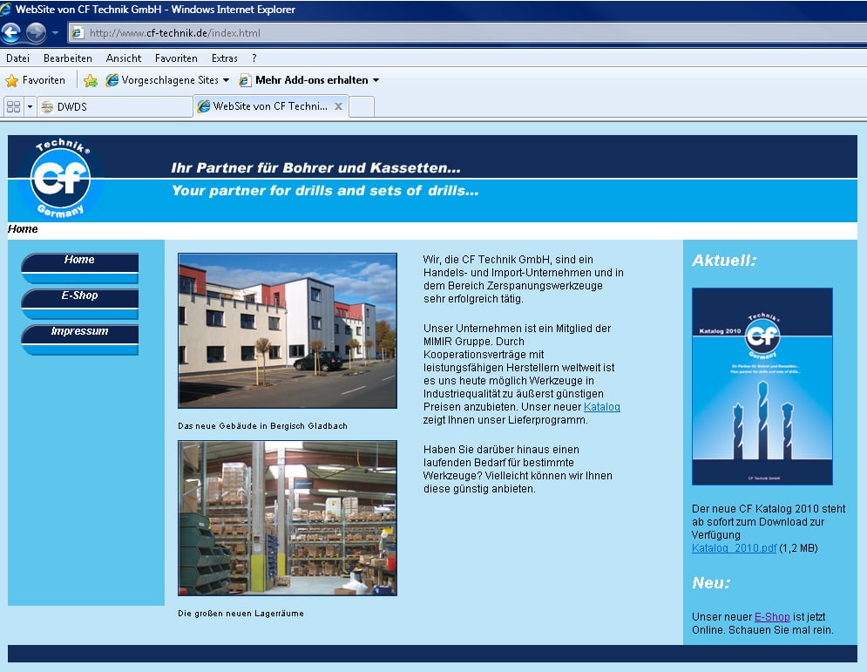Click the Katalog 2010 cover image
This screenshot has height=672, width=867.
pyautogui.click(x=762, y=387)
